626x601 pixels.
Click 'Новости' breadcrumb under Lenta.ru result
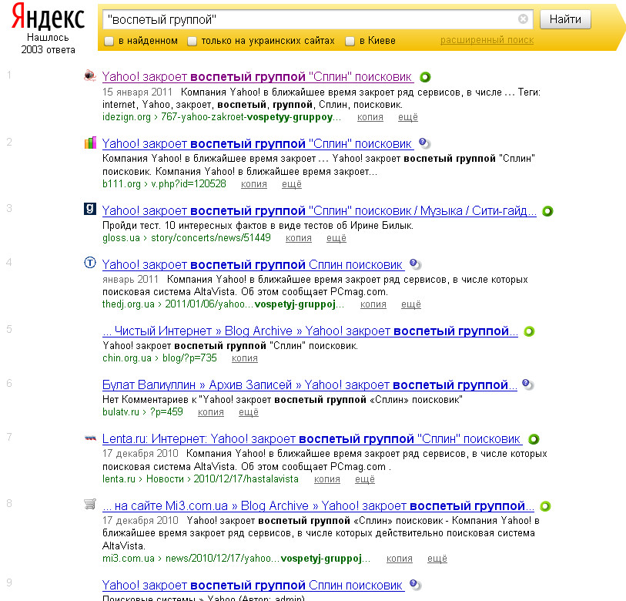click(165, 478)
